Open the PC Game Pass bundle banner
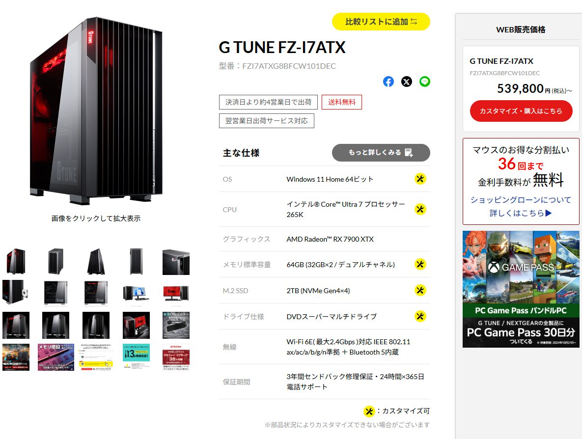 point(521,289)
